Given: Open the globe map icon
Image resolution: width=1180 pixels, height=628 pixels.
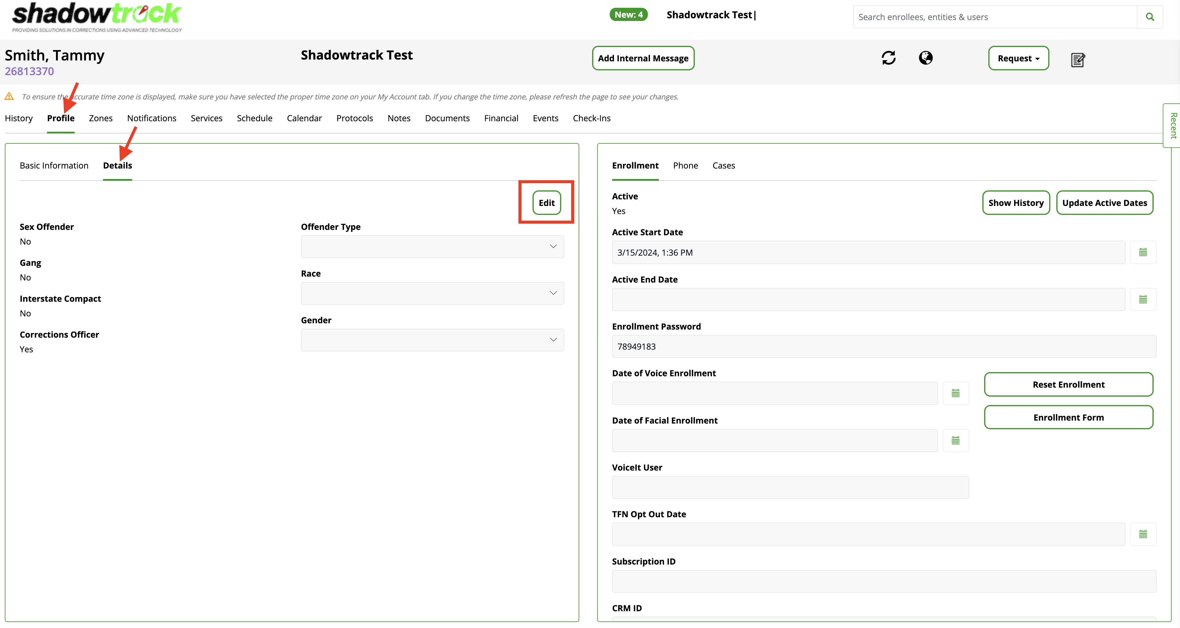Looking at the screenshot, I should point(925,58).
